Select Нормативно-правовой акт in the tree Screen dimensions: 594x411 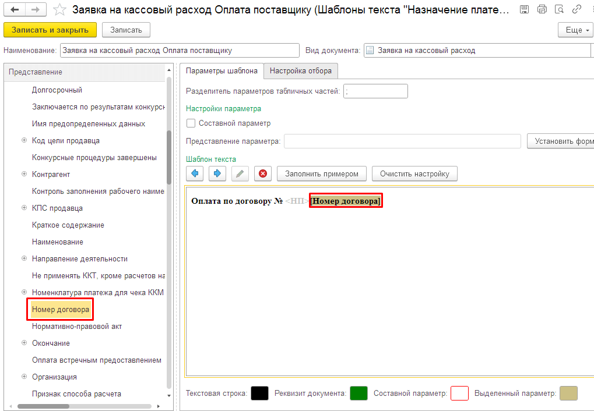click(x=77, y=327)
